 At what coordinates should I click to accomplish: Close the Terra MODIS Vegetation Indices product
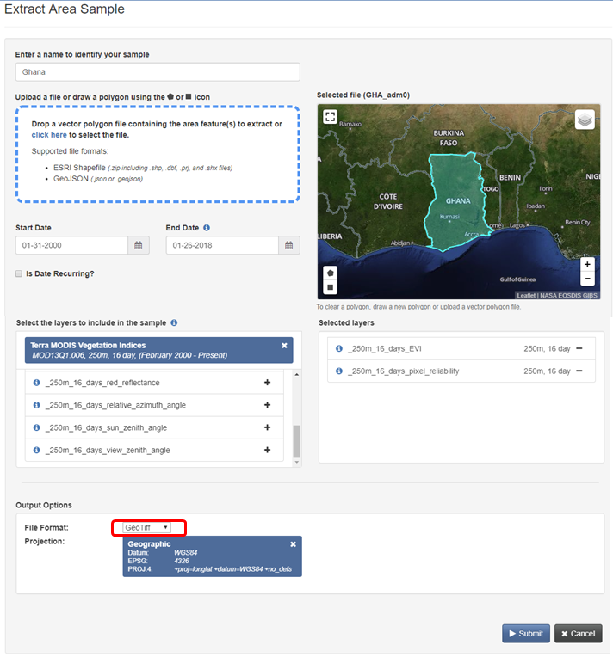tap(284, 345)
